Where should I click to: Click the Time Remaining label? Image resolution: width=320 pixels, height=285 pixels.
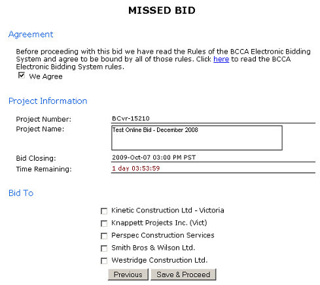(x=44, y=169)
